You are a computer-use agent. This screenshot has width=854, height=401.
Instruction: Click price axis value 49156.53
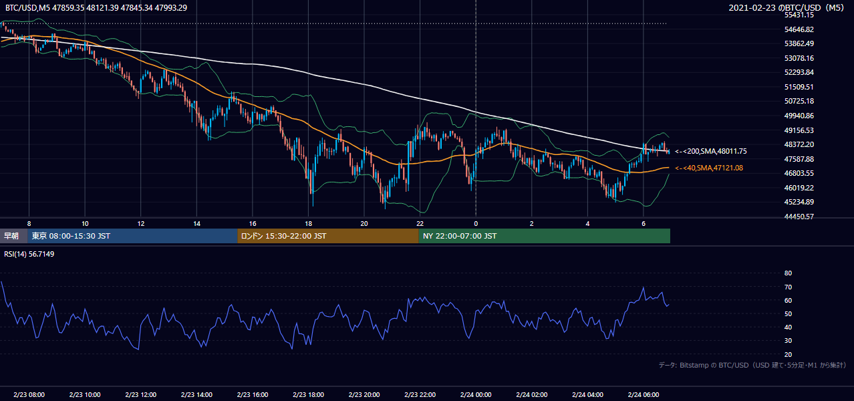coord(799,130)
